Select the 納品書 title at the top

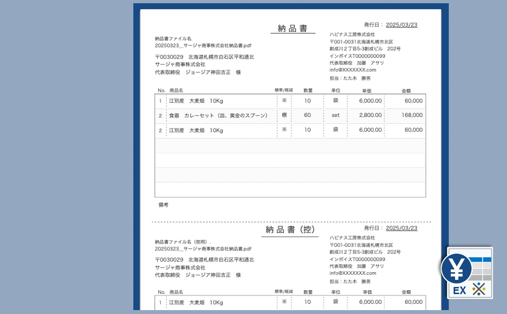pyautogui.click(x=292, y=29)
